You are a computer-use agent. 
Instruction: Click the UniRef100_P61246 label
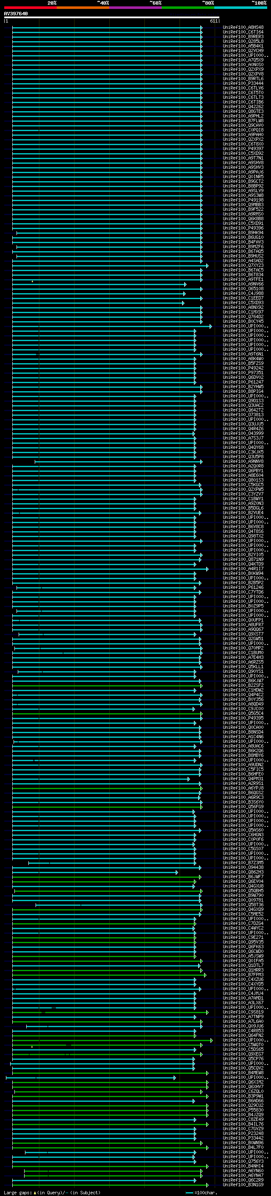point(243,588)
